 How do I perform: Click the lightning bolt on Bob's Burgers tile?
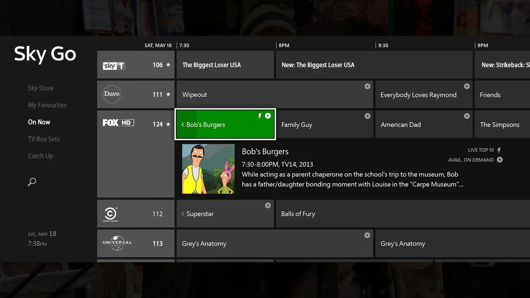click(x=260, y=116)
